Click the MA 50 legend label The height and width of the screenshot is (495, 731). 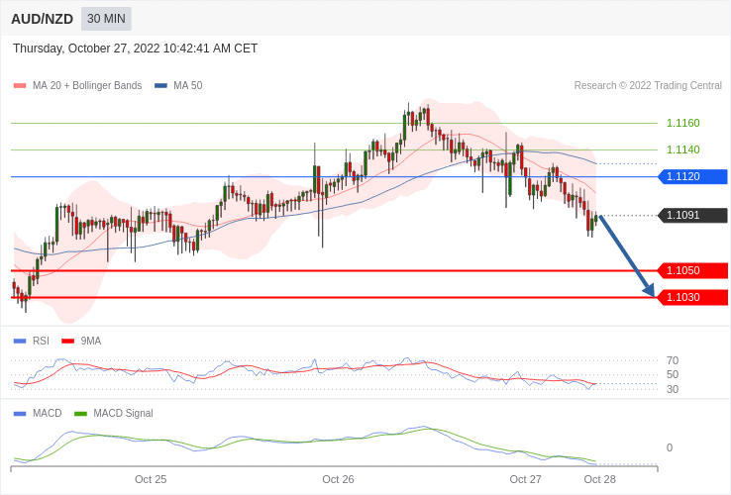point(188,86)
